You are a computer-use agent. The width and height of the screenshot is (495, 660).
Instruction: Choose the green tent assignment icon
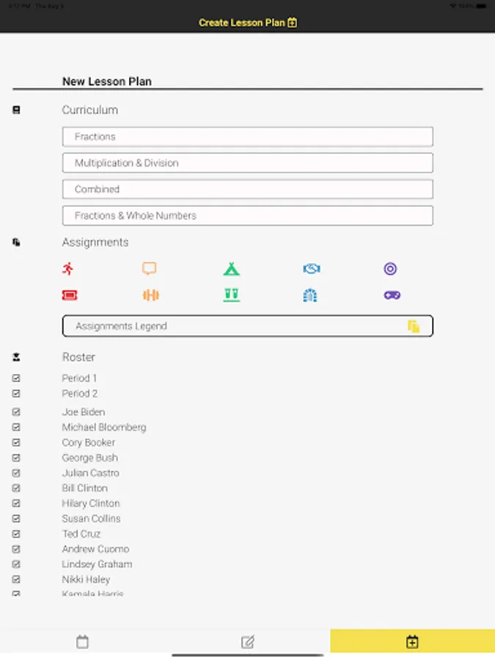tap(232, 268)
